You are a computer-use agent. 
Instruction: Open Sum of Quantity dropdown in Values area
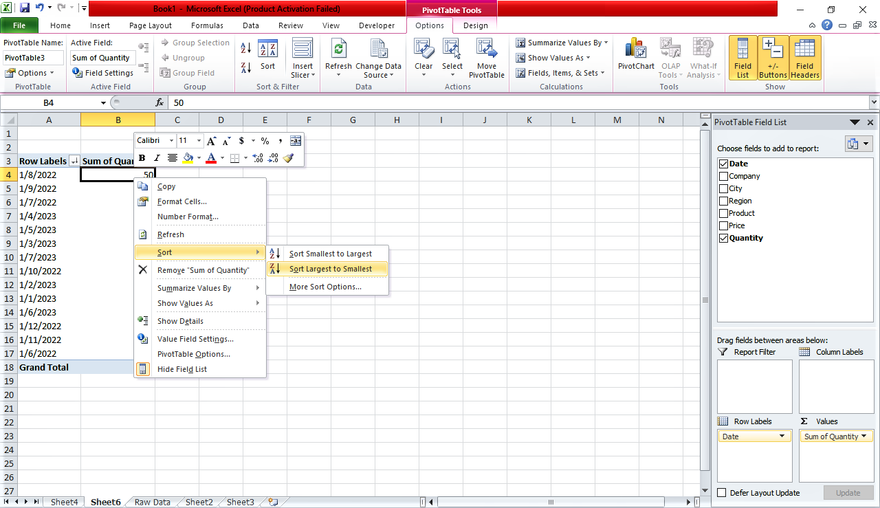863,437
